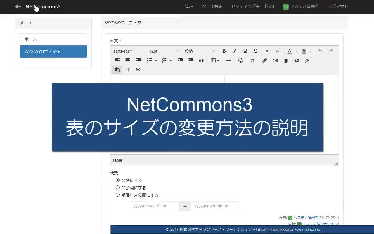This screenshot has width=374, height=234.
Task: Align text right
Action: tap(138, 60)
